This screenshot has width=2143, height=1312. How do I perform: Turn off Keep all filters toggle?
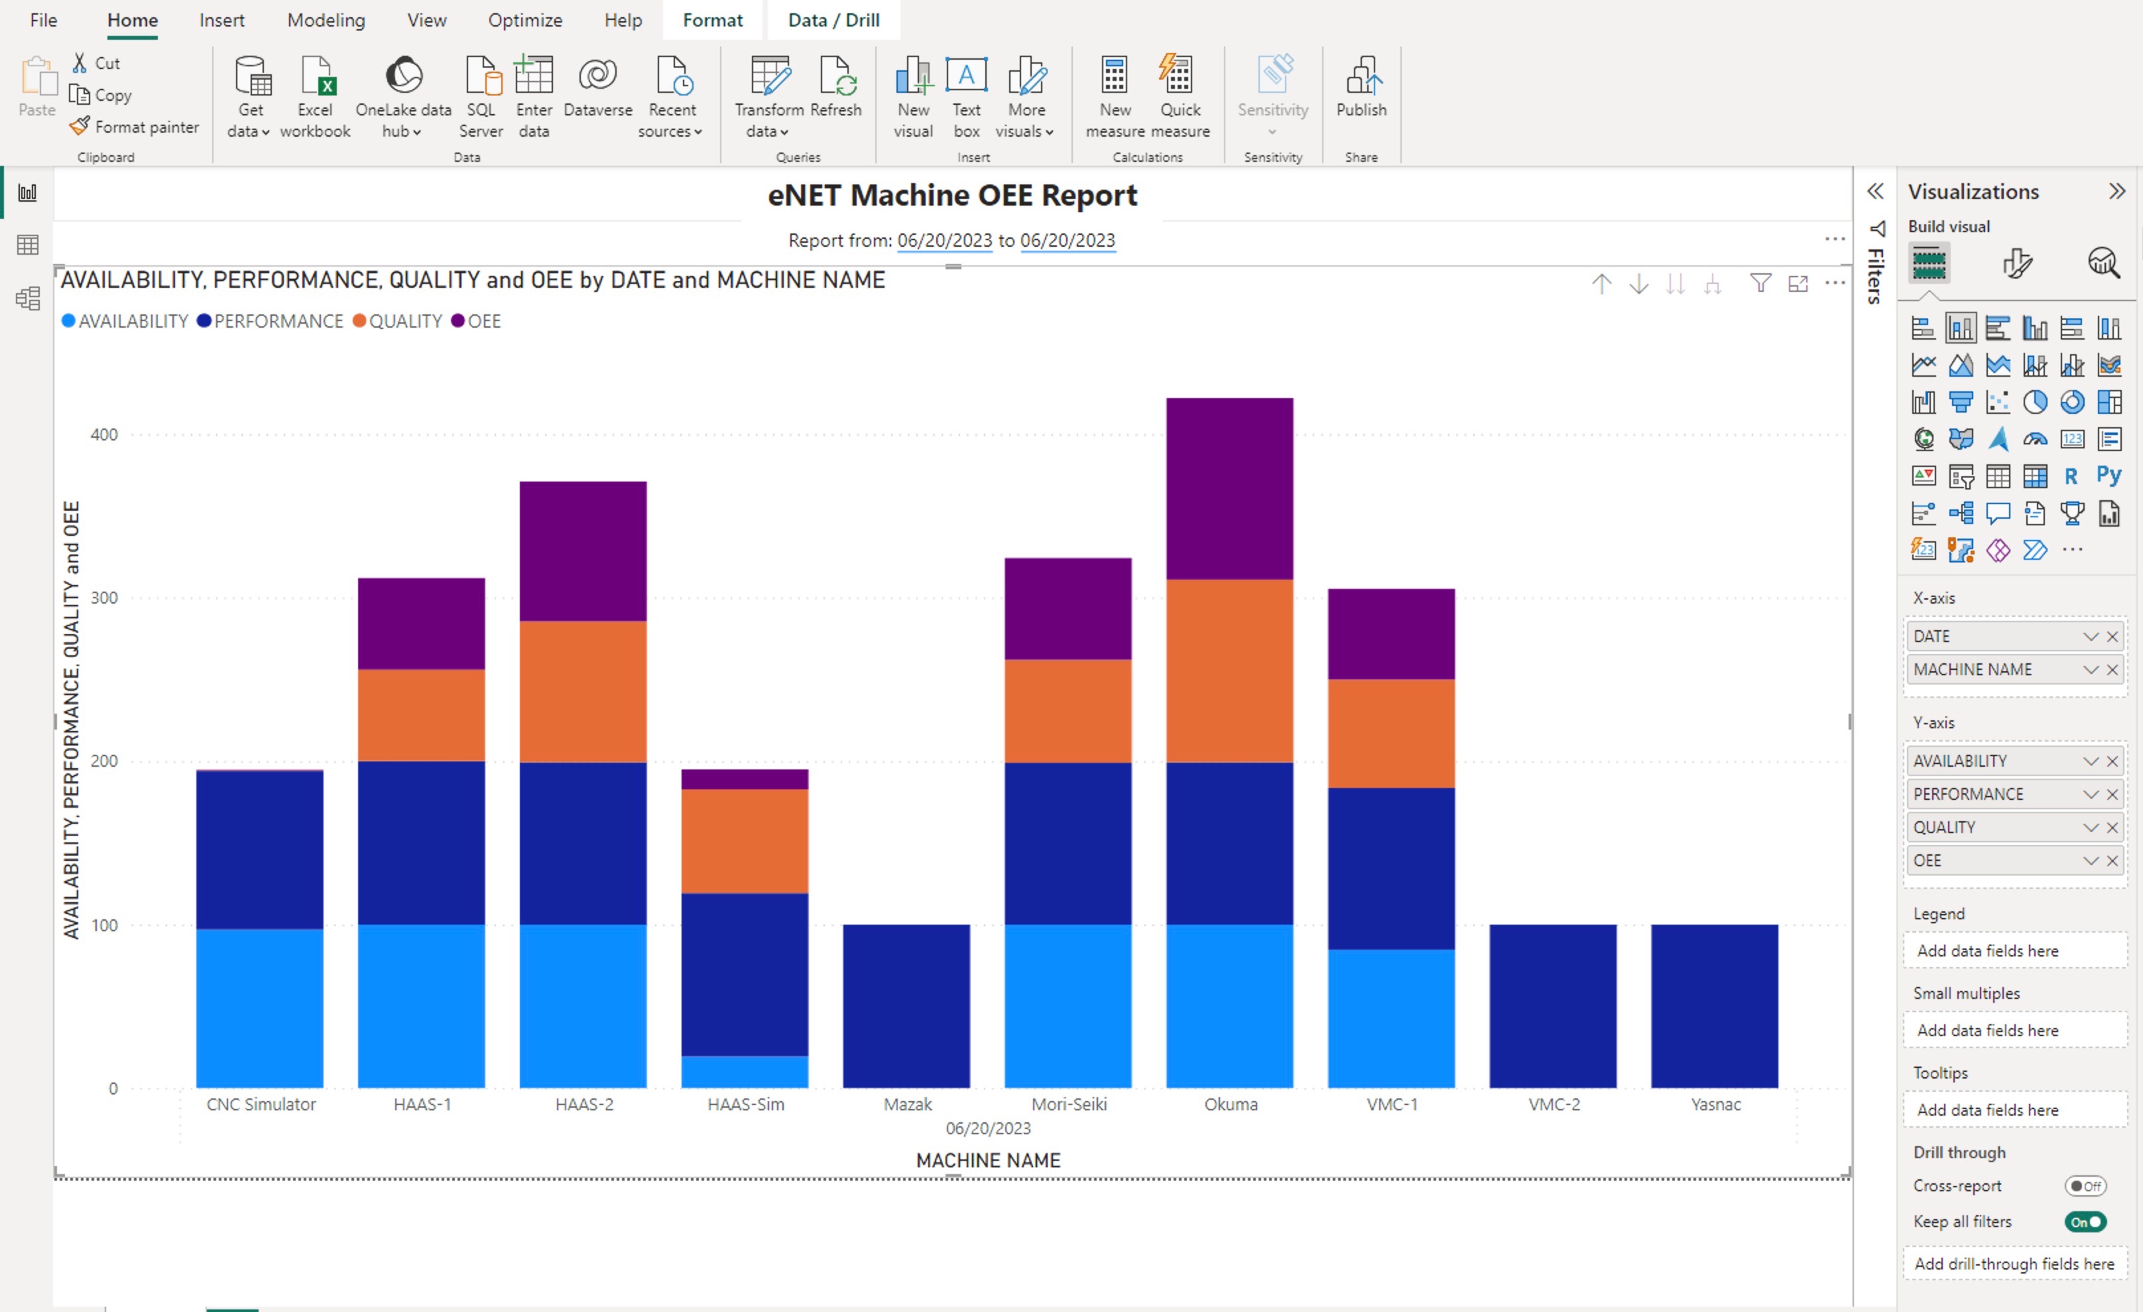tap(2085, 1222)
